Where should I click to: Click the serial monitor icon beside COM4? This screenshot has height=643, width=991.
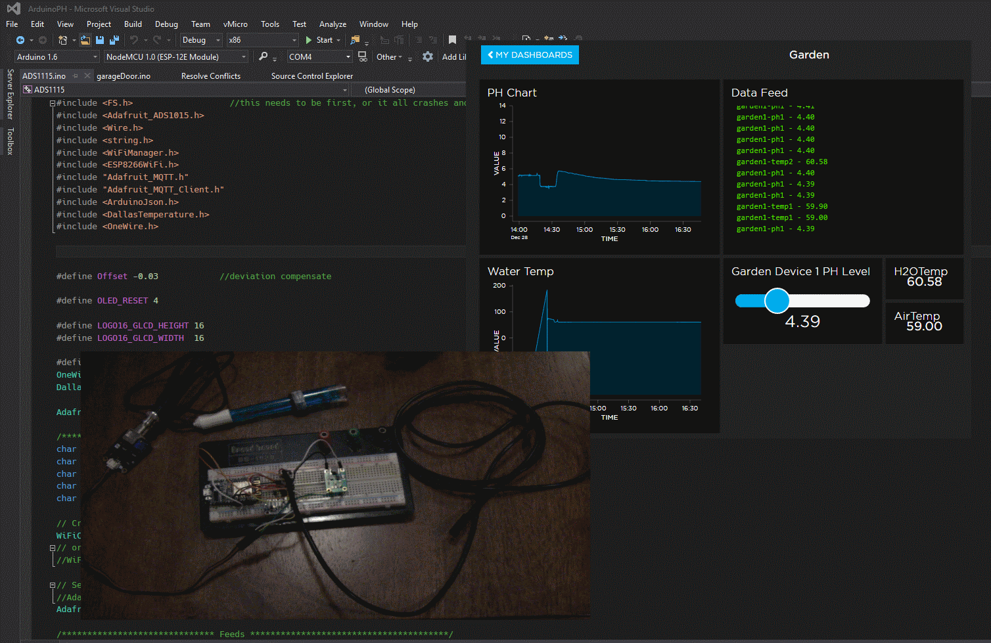tap(362, 56)
